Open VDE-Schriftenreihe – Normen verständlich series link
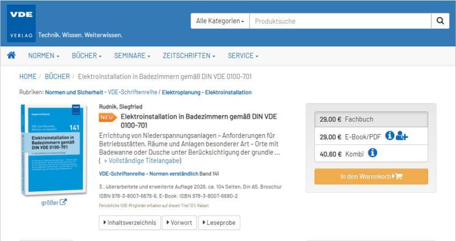The height and width of the screenshot is (241, 456). tap(149, 174)
